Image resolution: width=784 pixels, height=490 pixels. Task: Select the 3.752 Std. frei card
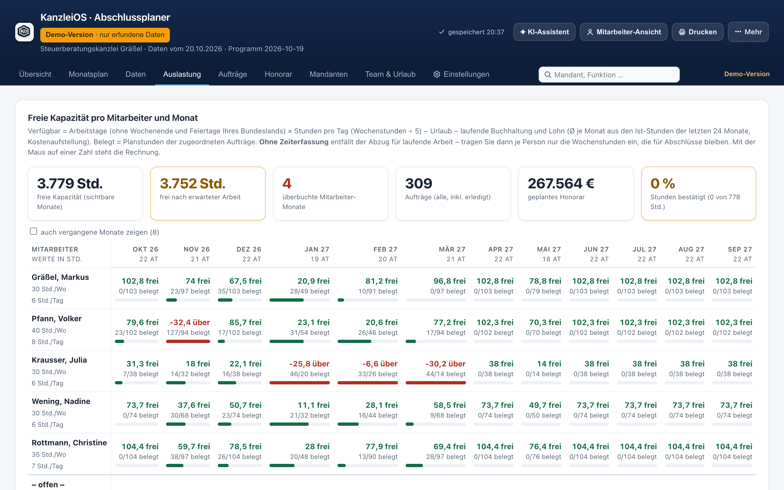[x=208, y=194]
